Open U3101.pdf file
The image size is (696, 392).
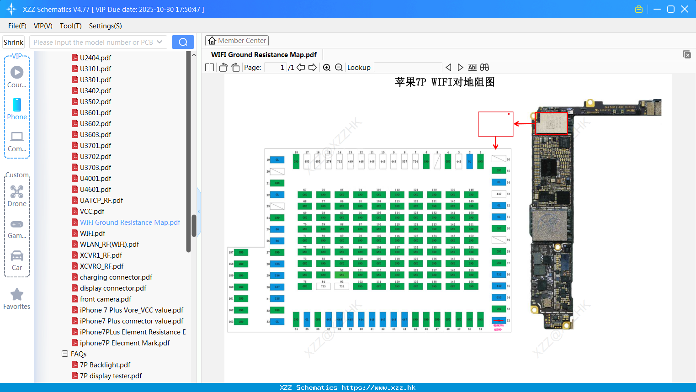[96, 69]
